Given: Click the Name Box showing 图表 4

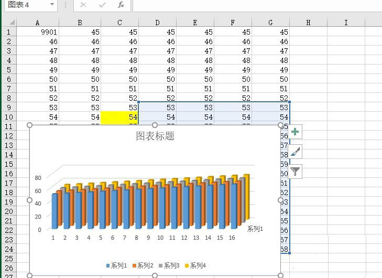Looking at the screenshot, I should 27,5.
